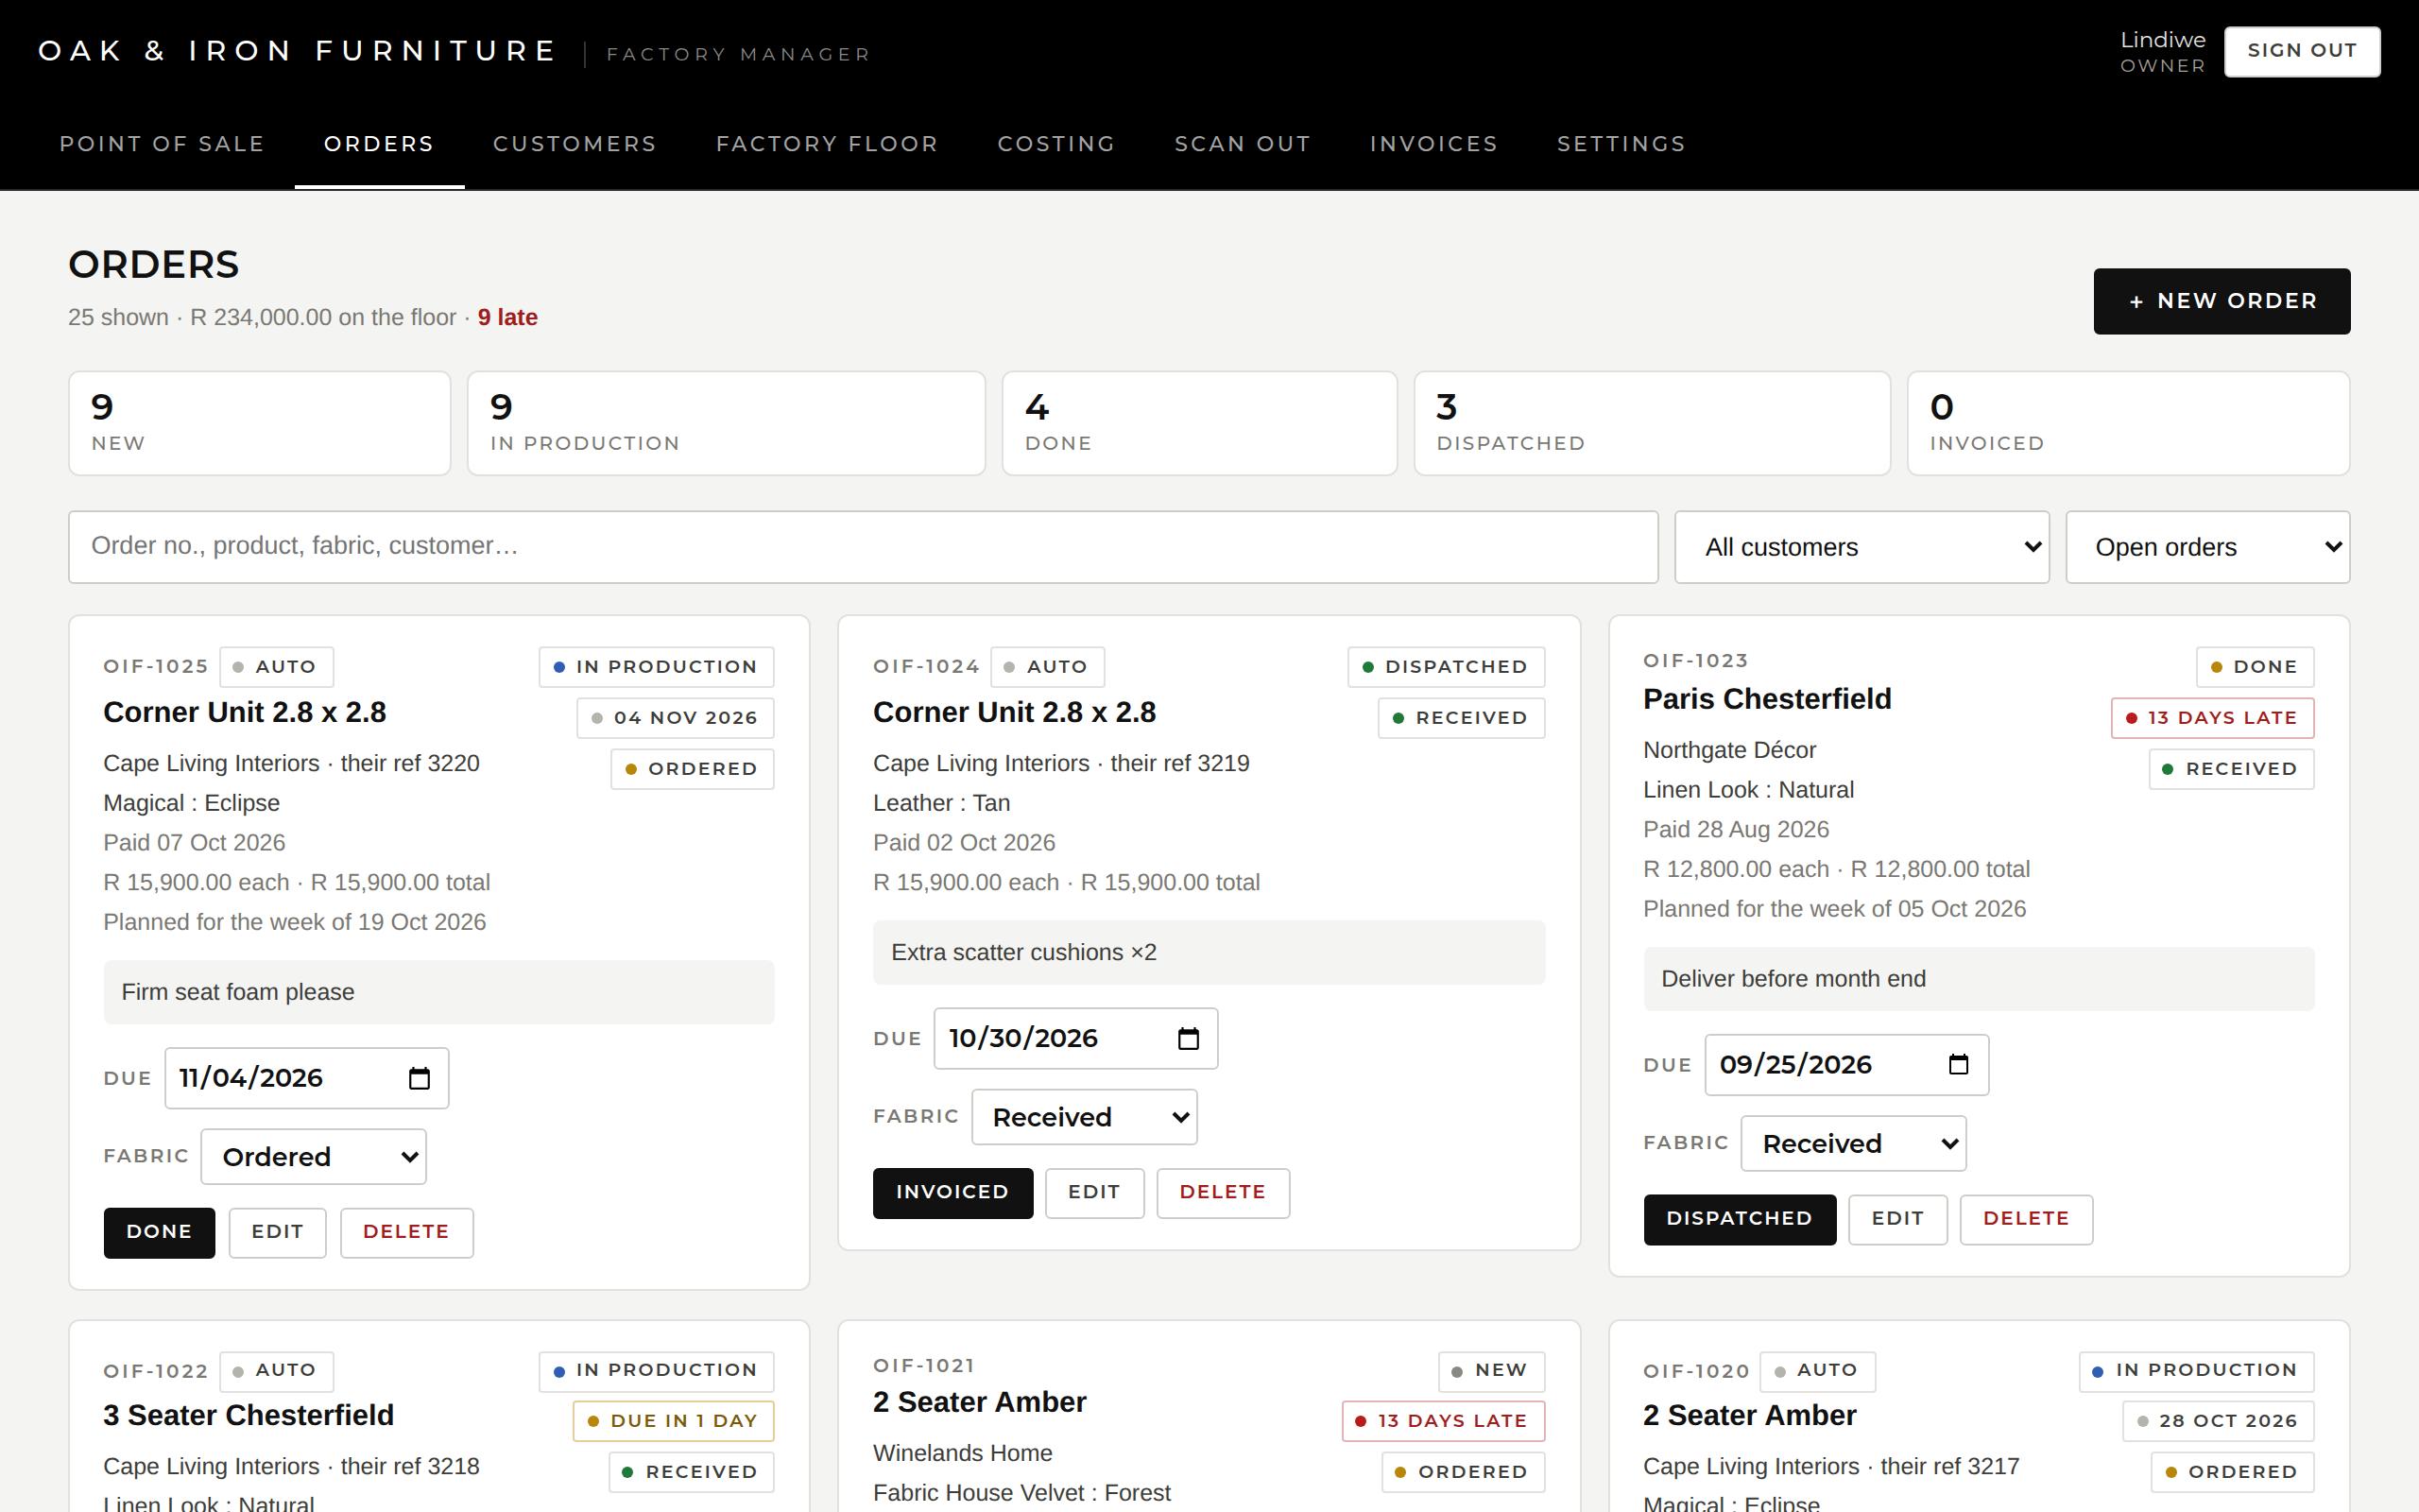2419x1512 pixels.
Task: Edit order OIF-1025
Action: [x=277, y=1232]
